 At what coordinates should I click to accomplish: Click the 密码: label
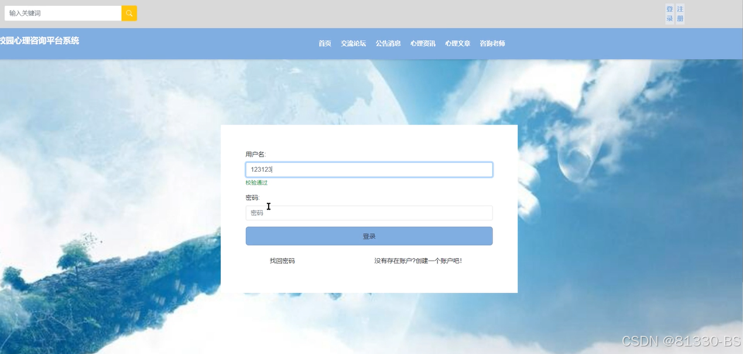[x=252, y=197]
